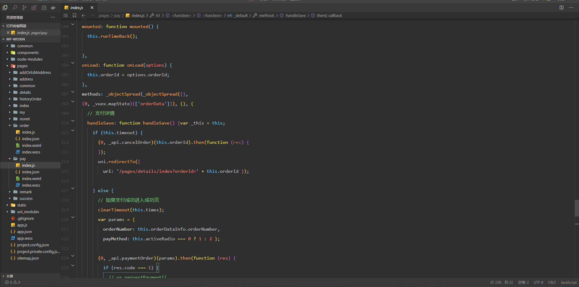The width and height of the screenshot is (579, 287).
Task: Click the outline list icon in toolbar
Action: click(65, 15)
